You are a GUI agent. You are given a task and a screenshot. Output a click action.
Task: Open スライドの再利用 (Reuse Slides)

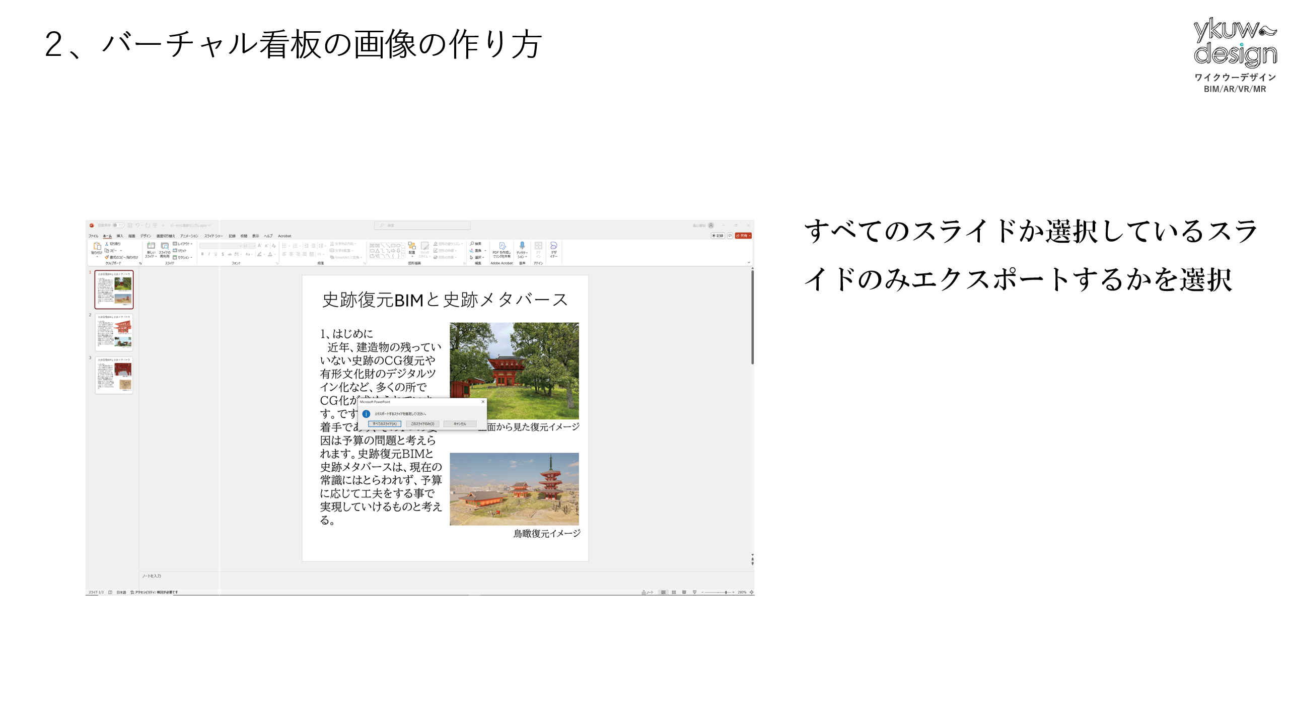[165, 246]
